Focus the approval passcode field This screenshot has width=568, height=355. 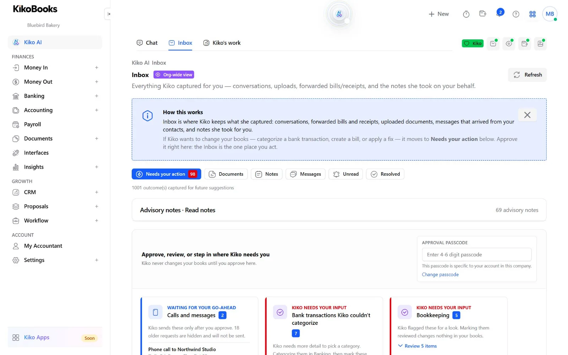pyautogui.click(x=476, y=255)
